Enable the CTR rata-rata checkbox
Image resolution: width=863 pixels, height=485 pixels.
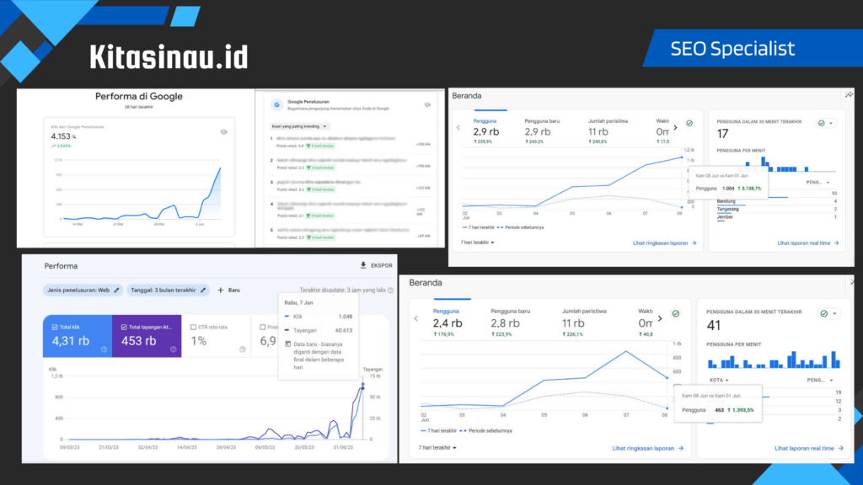pos(193,327)
